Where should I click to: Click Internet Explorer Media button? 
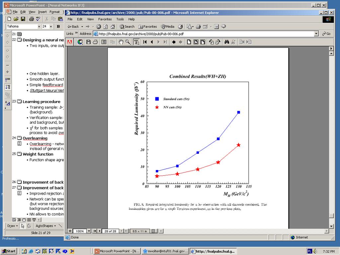(x=168, y=27)
